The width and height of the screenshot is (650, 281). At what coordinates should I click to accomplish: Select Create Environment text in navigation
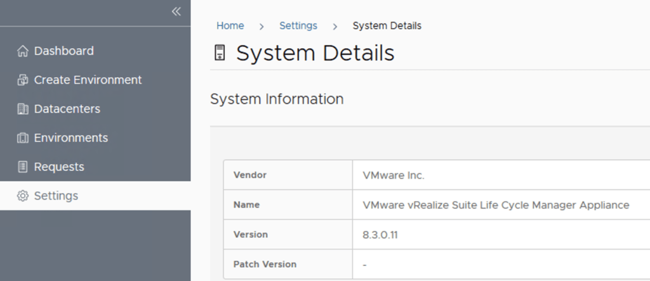coord(88,80)
